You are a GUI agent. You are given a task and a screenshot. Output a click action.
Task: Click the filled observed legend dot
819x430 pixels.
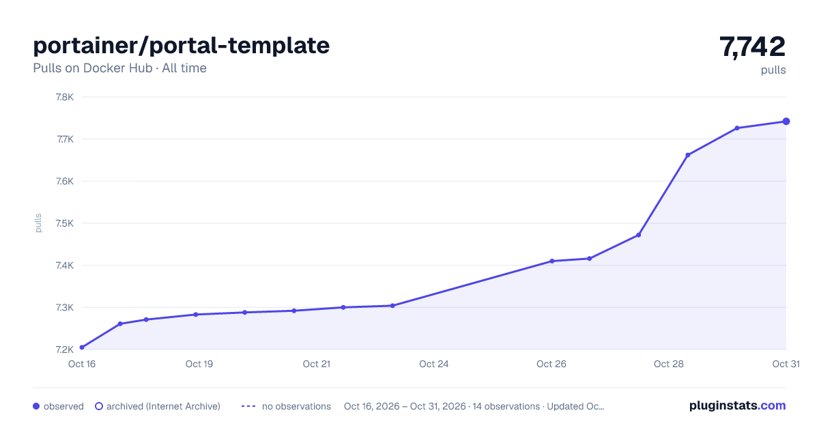pyautogui.click(x=36, y=406)
